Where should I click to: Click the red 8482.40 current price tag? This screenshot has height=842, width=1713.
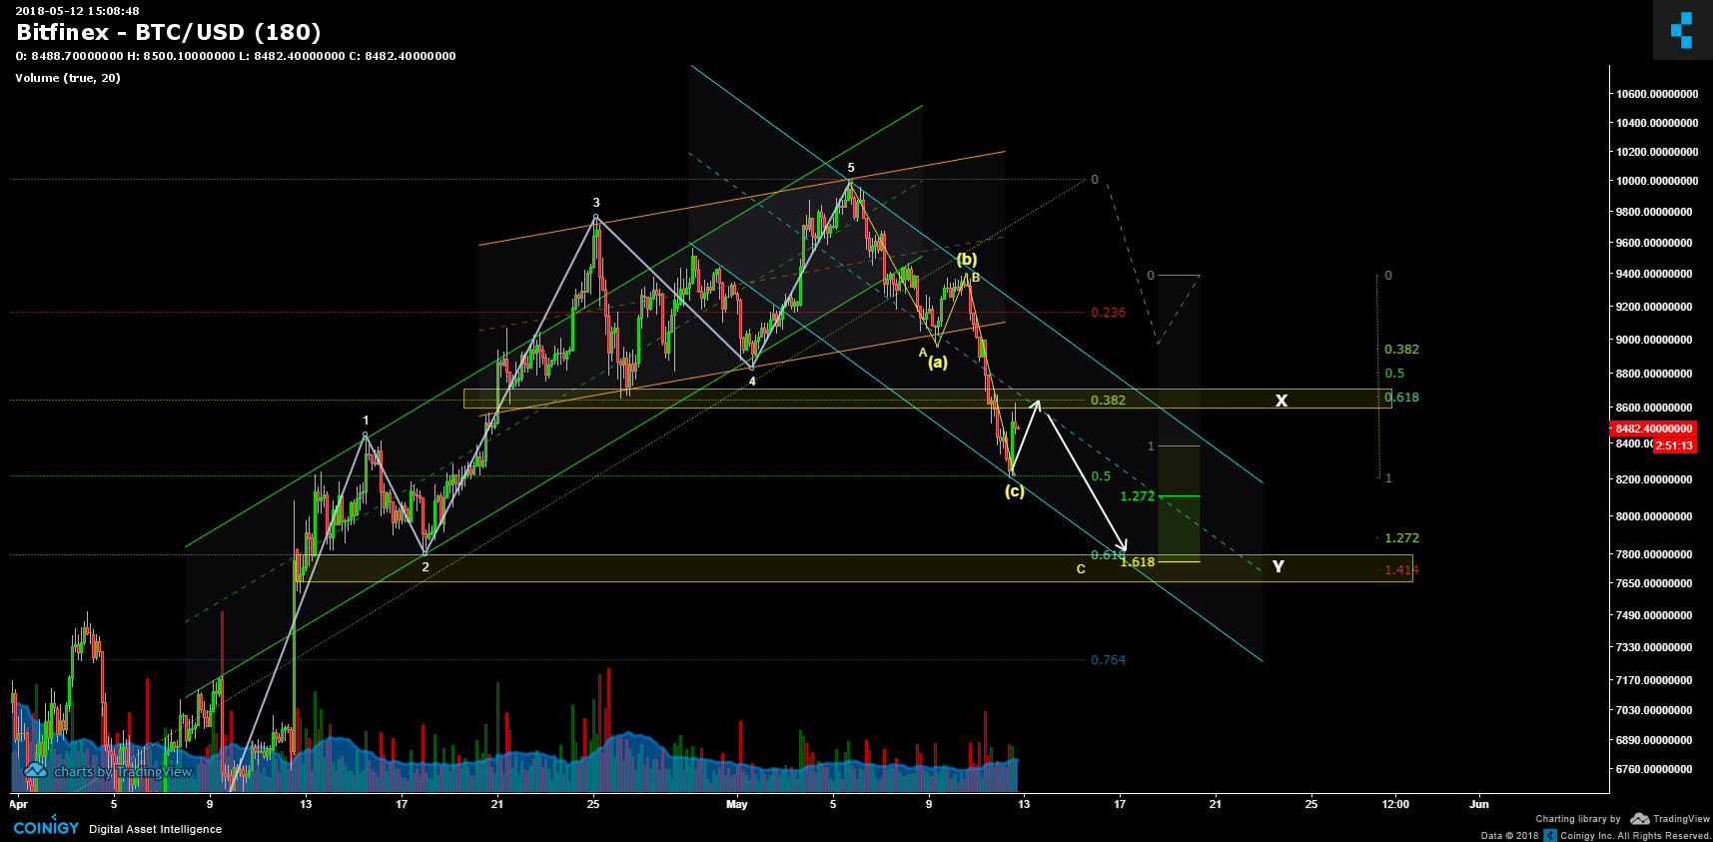click(1653, 428)
